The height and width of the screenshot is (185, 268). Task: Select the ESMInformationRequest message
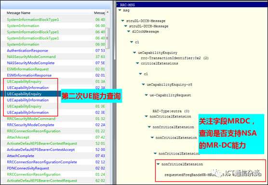click(28, 69)
